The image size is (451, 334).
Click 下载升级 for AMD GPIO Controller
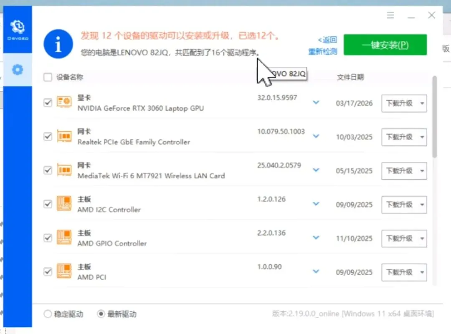[x=399, y=239]
